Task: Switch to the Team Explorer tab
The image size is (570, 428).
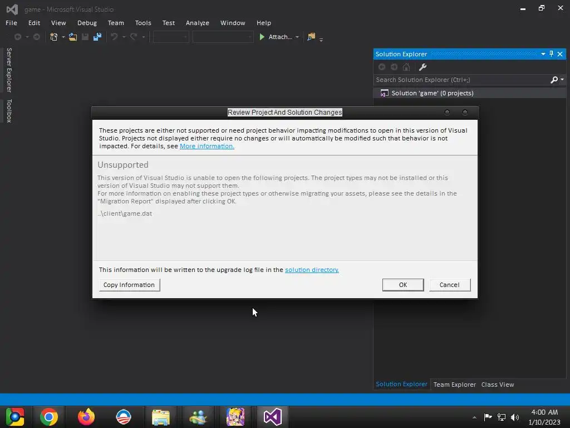Action: click(x=454, y=385)
